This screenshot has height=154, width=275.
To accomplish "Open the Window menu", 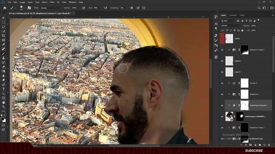I will click(73, 2).
